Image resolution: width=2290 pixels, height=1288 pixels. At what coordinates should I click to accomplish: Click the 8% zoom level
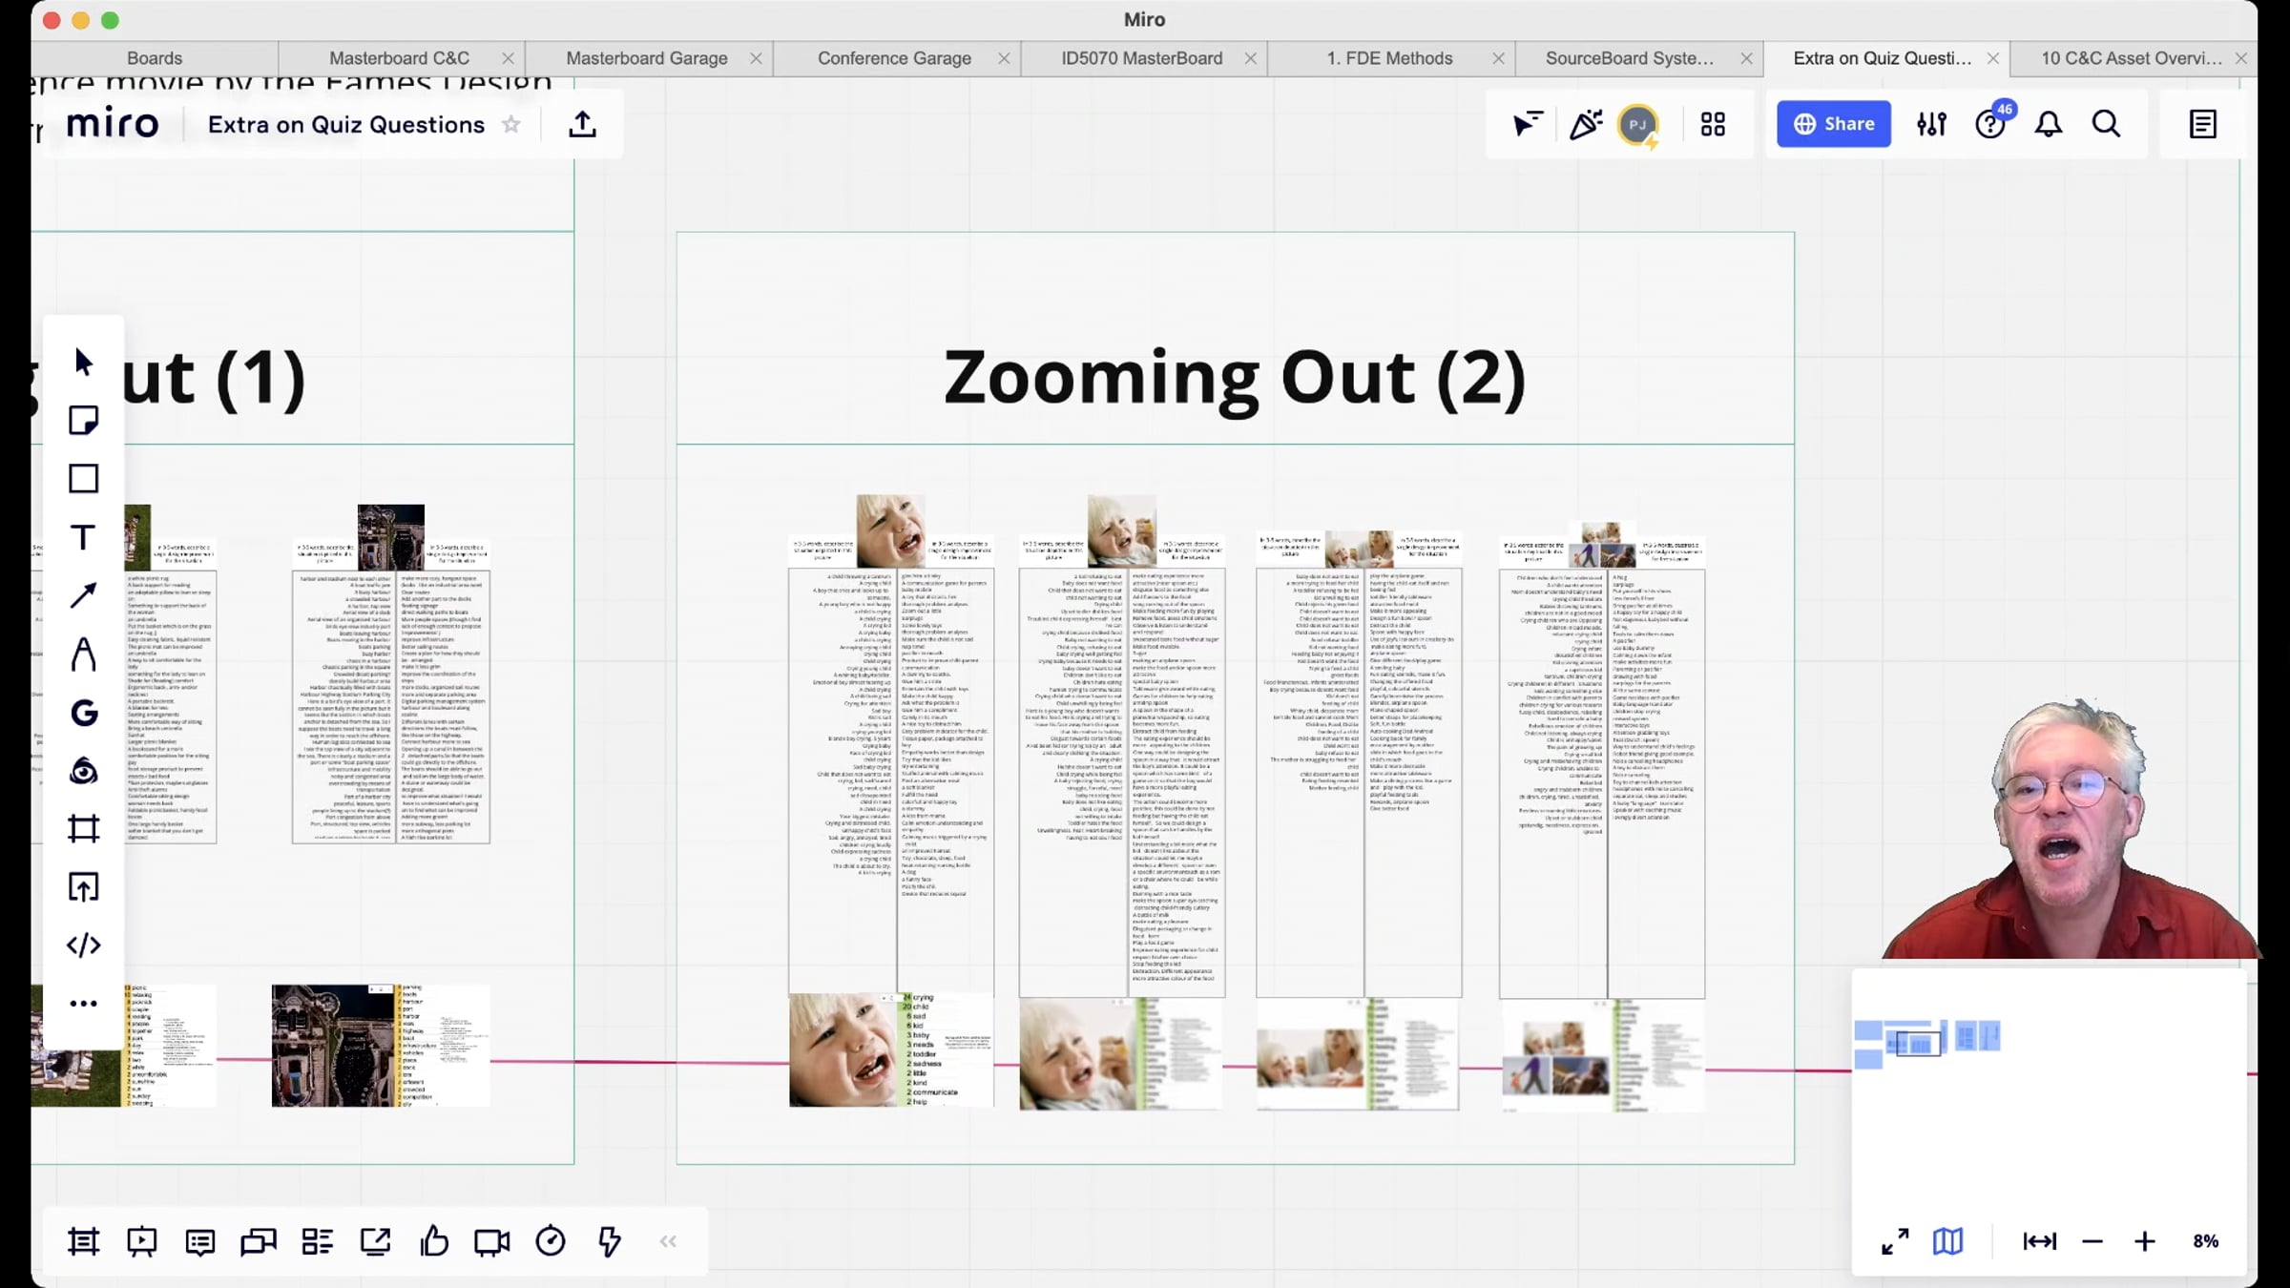2205,1241
